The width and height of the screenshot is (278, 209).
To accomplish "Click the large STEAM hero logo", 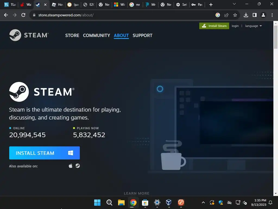I will [x=42, y=92].
